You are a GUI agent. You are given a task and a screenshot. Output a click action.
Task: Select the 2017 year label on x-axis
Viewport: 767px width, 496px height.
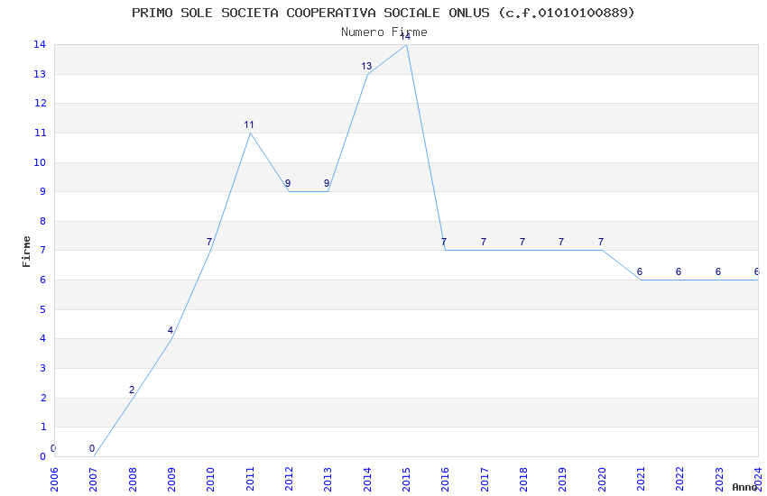click(x=485, y=479)
